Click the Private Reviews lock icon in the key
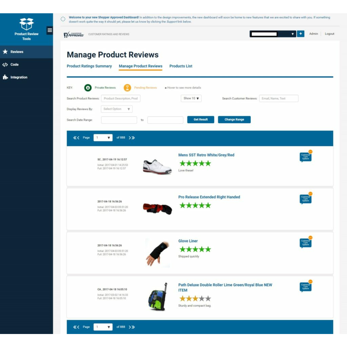 coord(88,88)
